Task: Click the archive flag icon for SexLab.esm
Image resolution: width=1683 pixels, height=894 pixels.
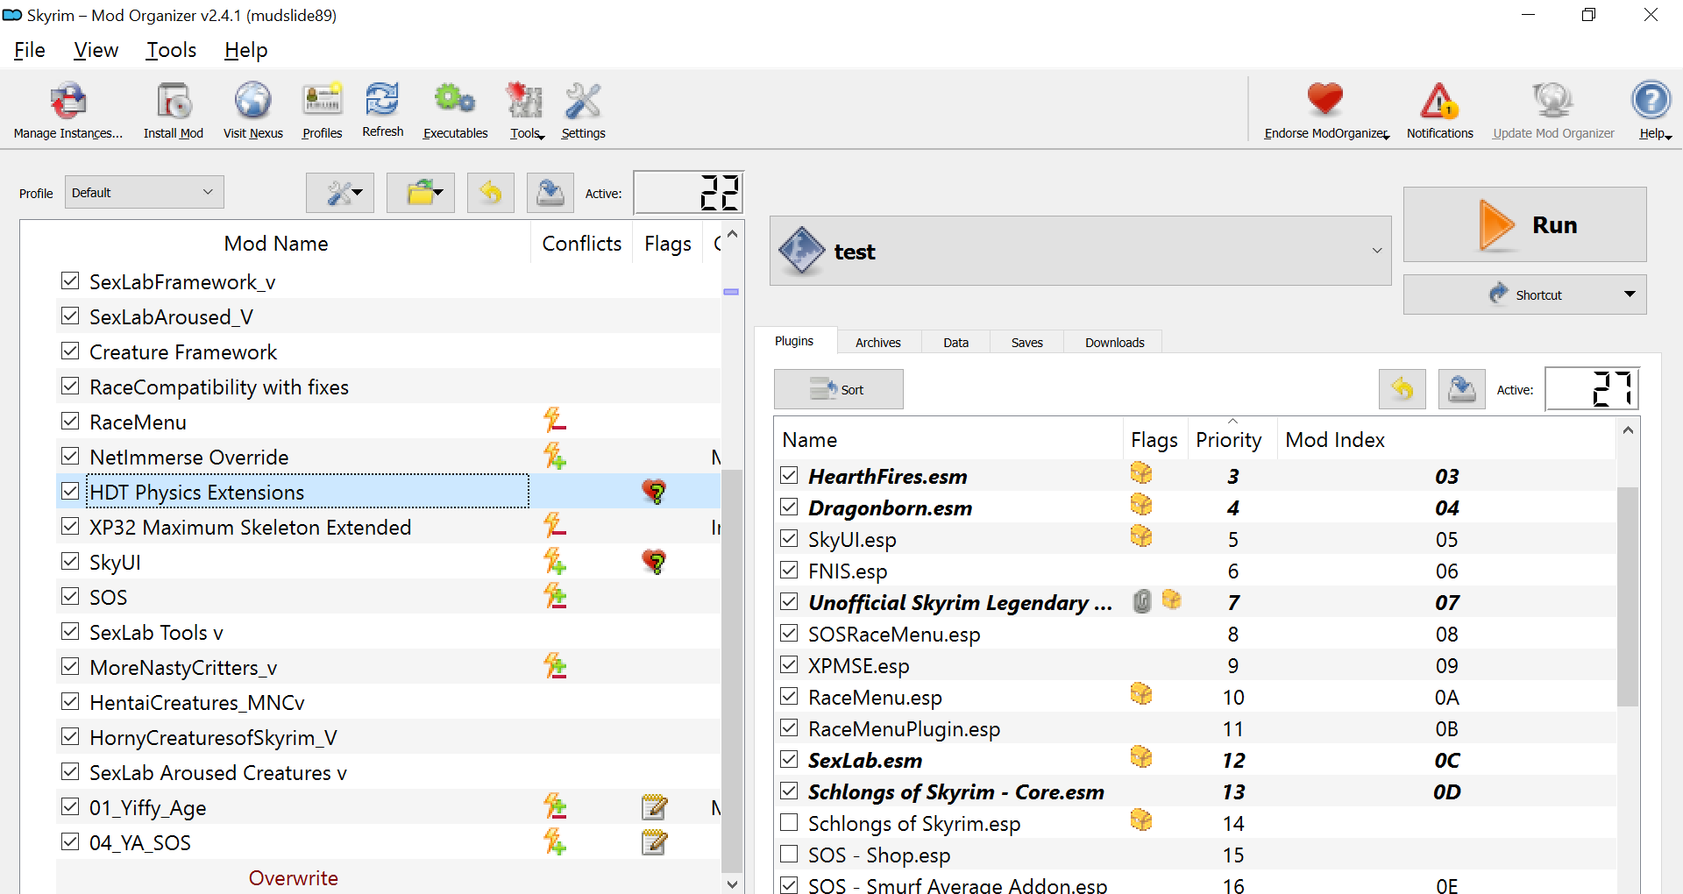Action: pos(1141,758)
